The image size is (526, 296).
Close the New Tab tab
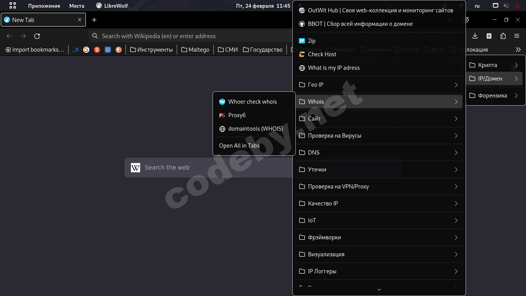tap(80, 20)
